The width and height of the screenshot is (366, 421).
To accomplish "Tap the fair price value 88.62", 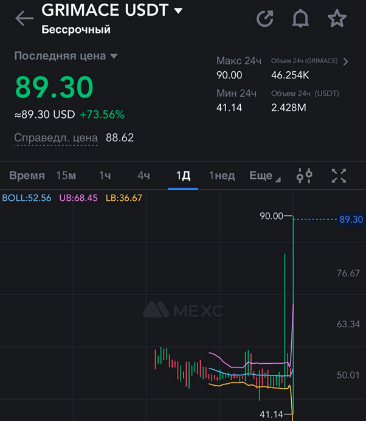I will pyautogui.click(x=120, y=137).
